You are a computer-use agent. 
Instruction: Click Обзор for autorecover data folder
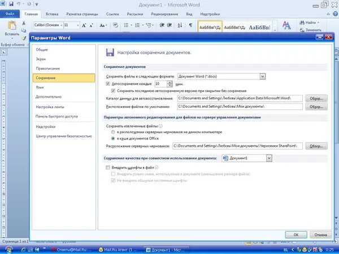click(316, 98)
